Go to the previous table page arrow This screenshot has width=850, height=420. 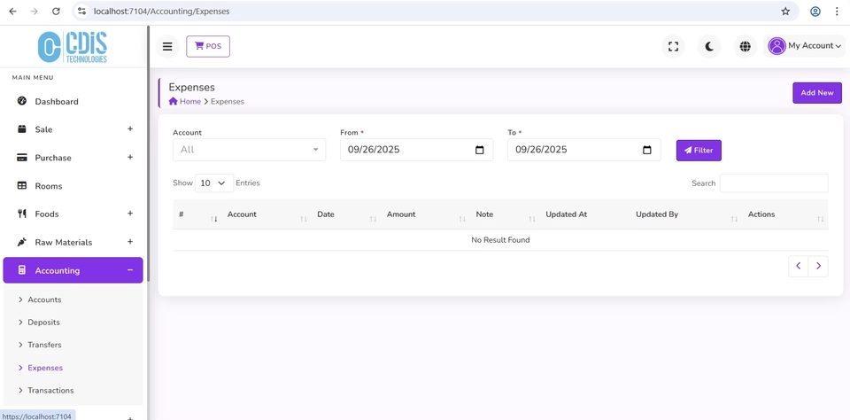click(x=798, y=266)
